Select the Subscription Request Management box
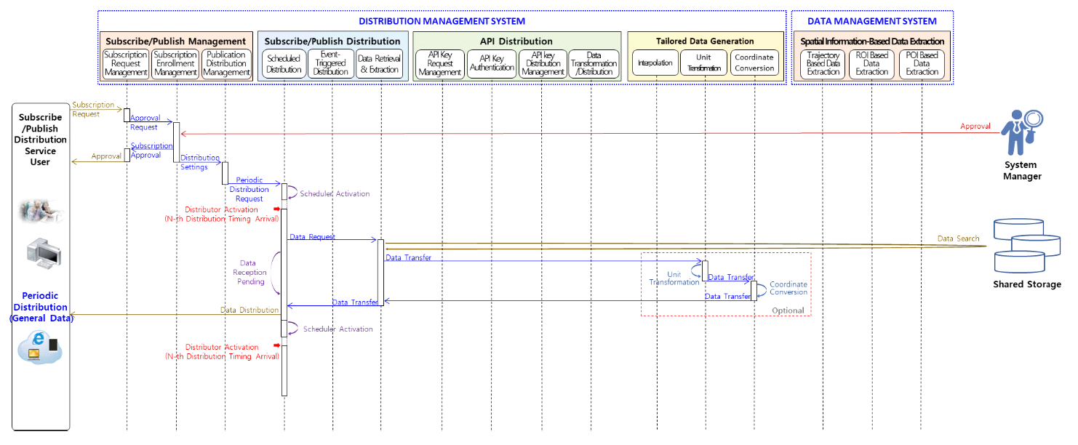This screenshot has height=445, width=1078. 126,64
